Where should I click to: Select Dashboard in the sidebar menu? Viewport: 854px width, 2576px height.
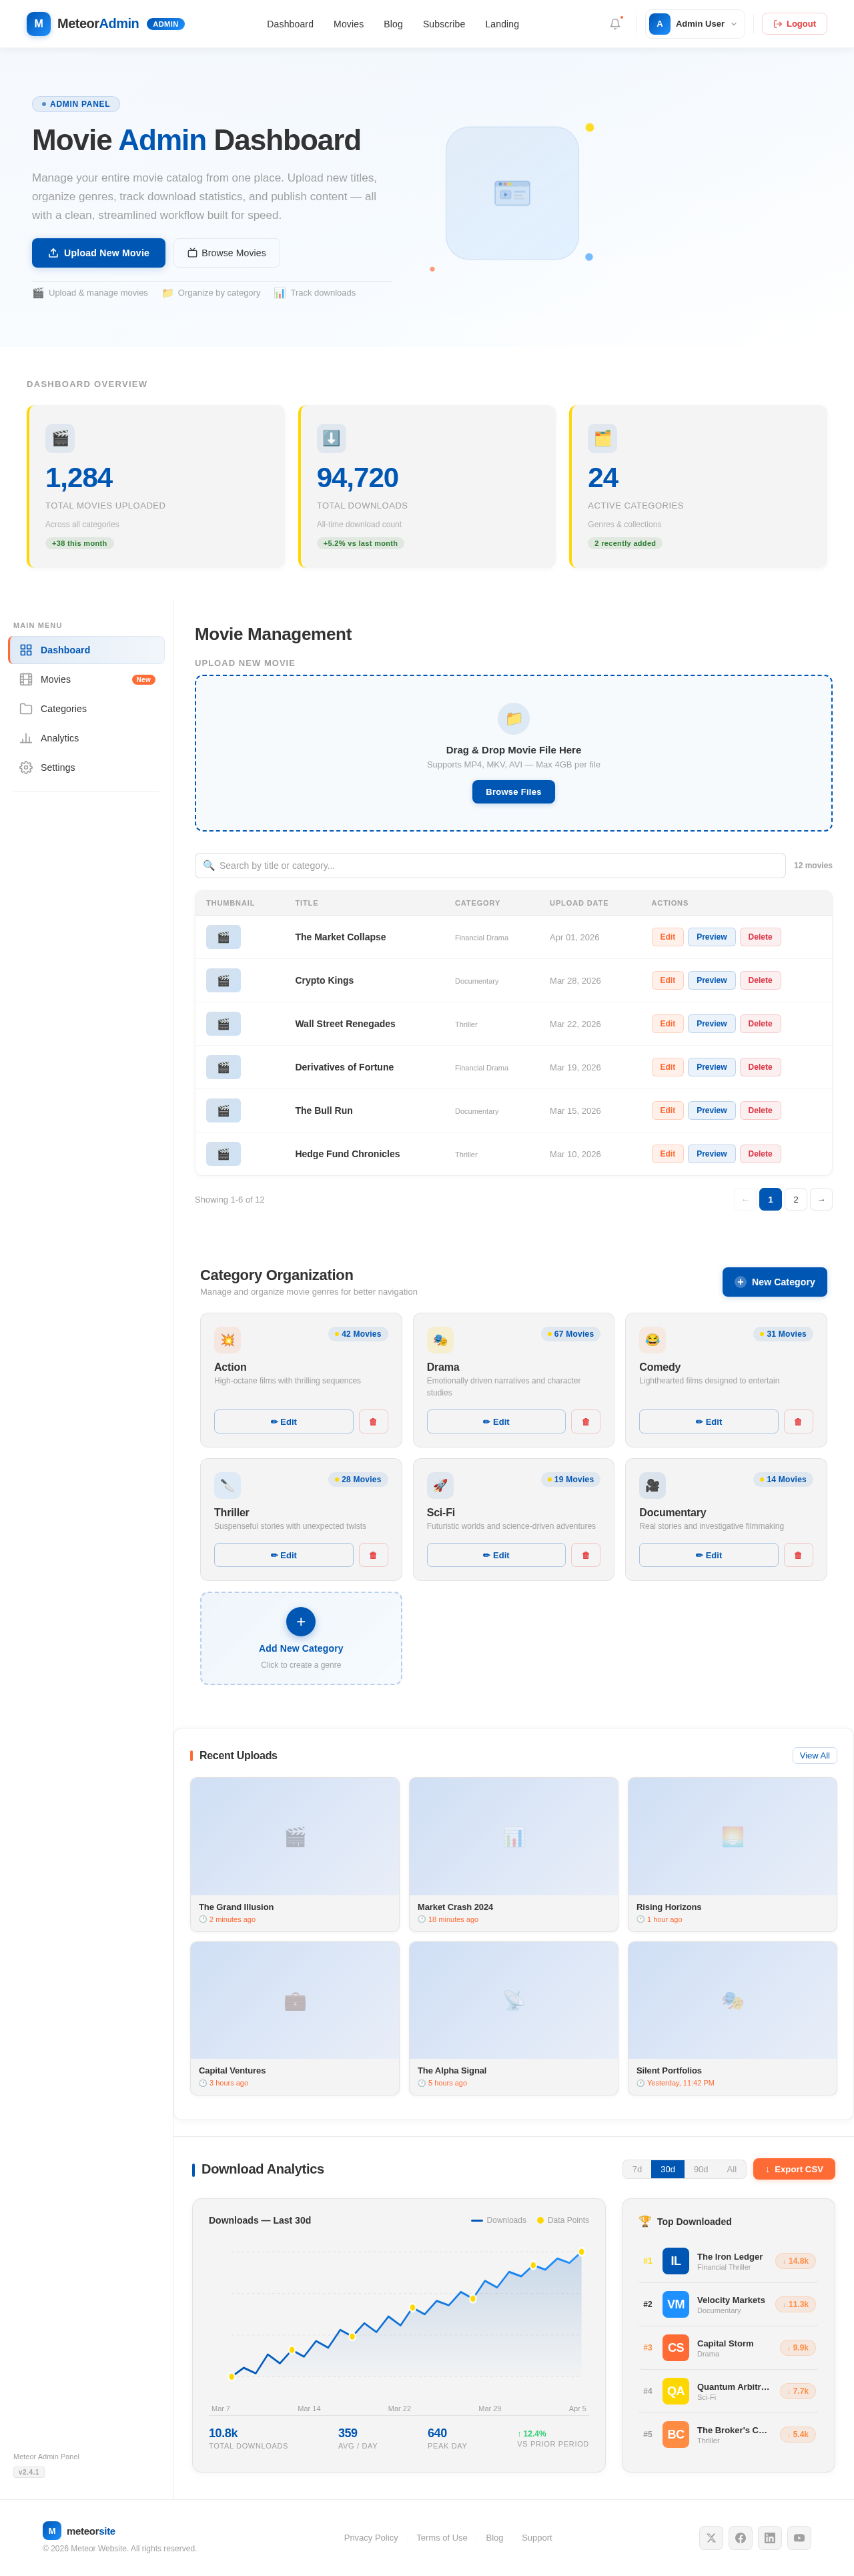click(x=86, y=650)
